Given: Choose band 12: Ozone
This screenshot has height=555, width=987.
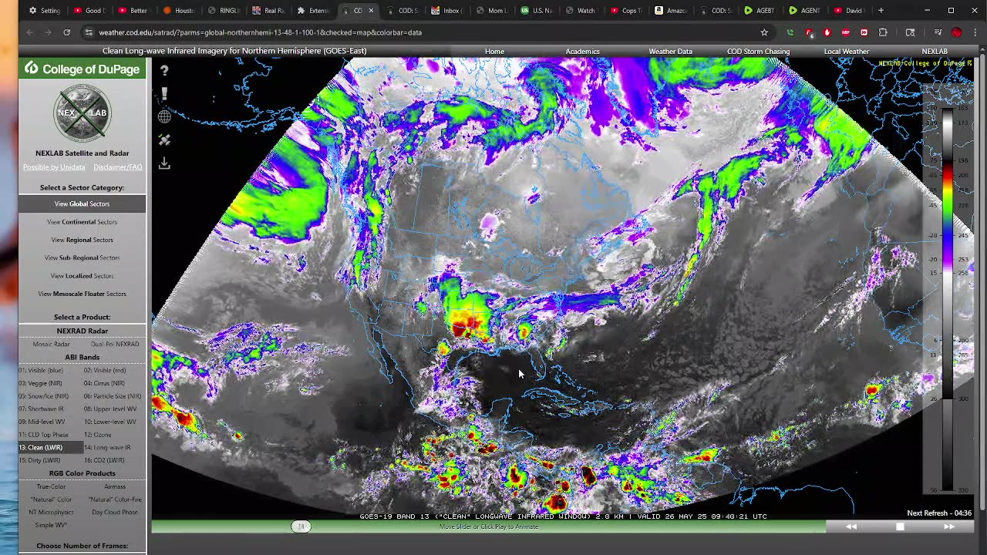Looking at the screenshot, I should 99,435.
